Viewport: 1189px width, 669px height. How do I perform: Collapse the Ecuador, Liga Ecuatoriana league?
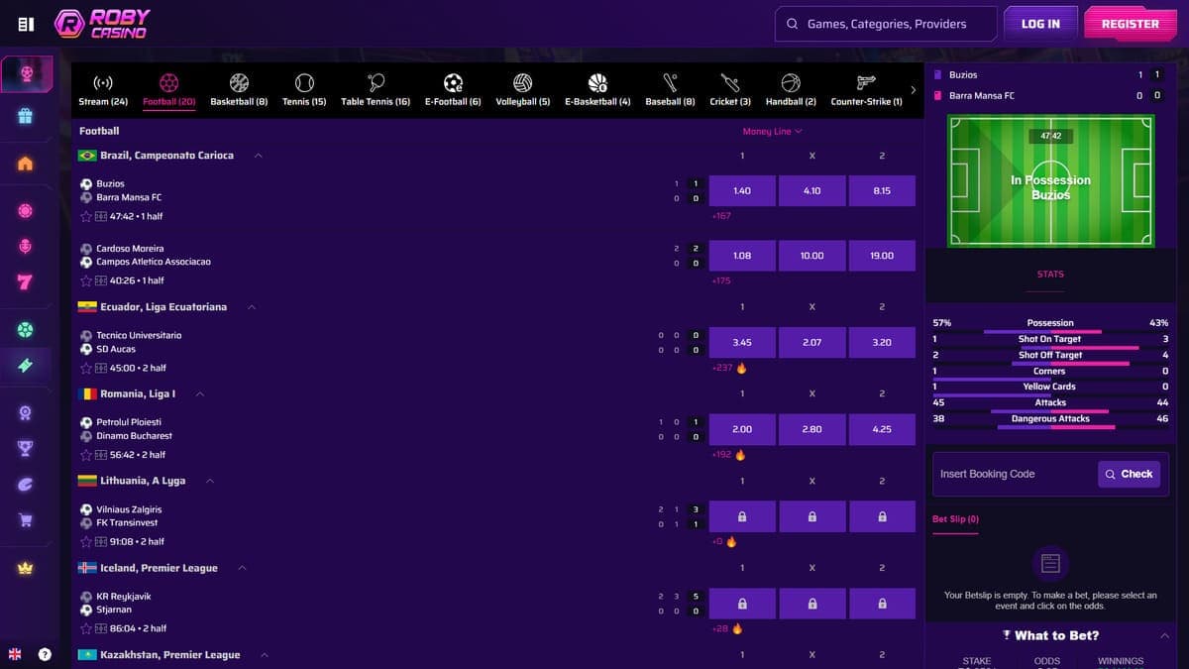click(x=252, y=307)
